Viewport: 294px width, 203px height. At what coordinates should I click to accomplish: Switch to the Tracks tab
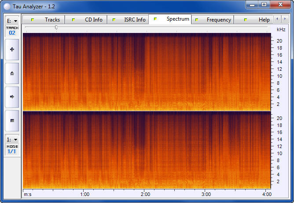coord(44,20)
